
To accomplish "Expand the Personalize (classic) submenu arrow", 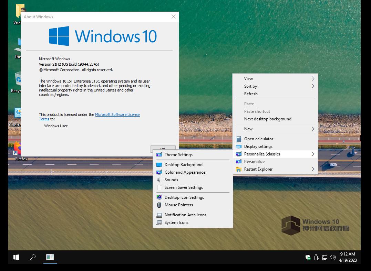I will click(313, 154).
